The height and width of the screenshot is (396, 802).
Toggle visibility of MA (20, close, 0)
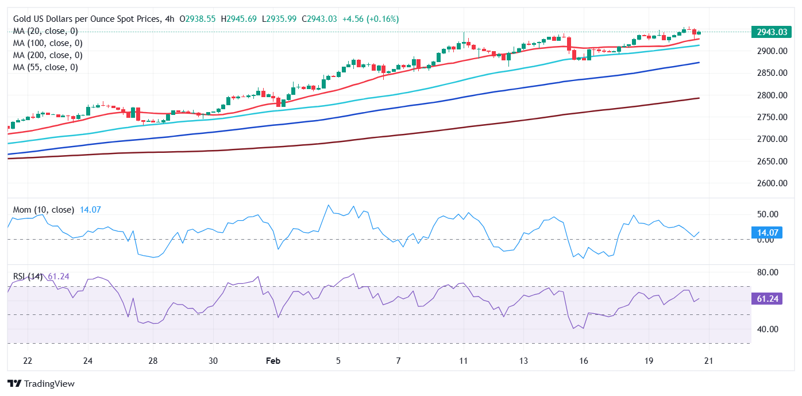tap(45, 31)
